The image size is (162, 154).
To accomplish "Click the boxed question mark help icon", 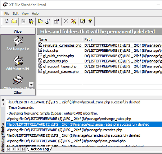I will (82, 21).
